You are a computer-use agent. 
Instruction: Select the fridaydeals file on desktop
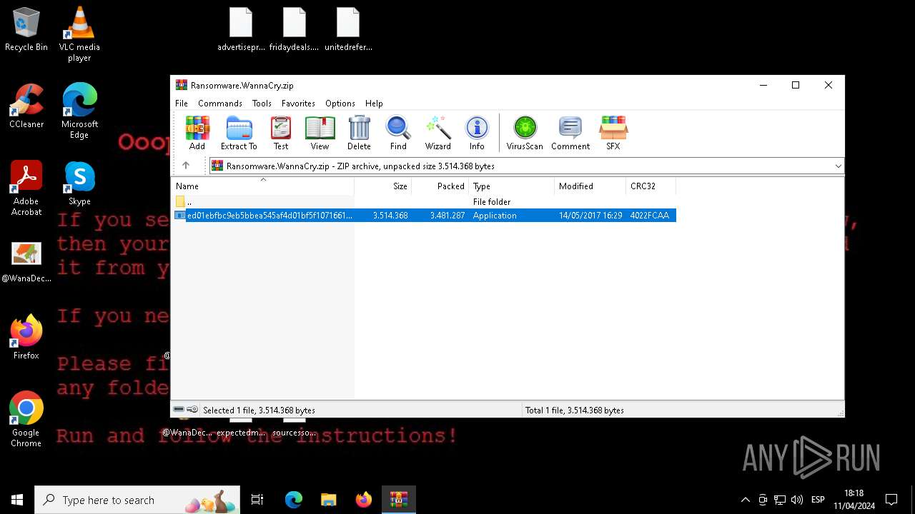(x=295, y=30)
